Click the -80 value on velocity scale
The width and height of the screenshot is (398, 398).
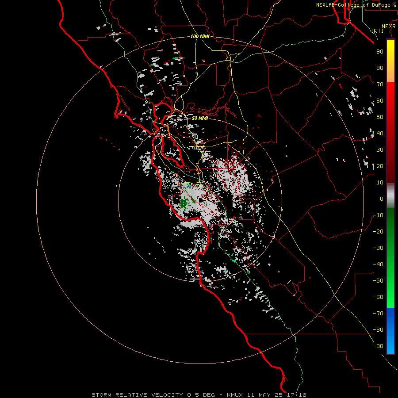[378, 330]
